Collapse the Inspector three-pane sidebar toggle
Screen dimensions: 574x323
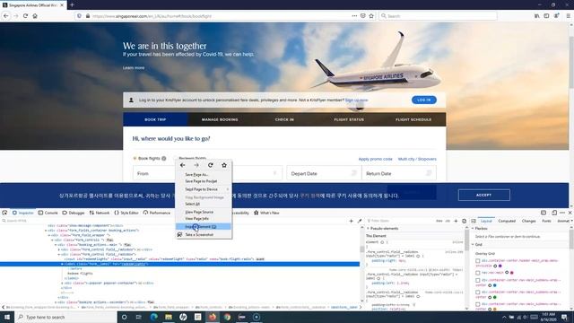[x=474, y=222]
